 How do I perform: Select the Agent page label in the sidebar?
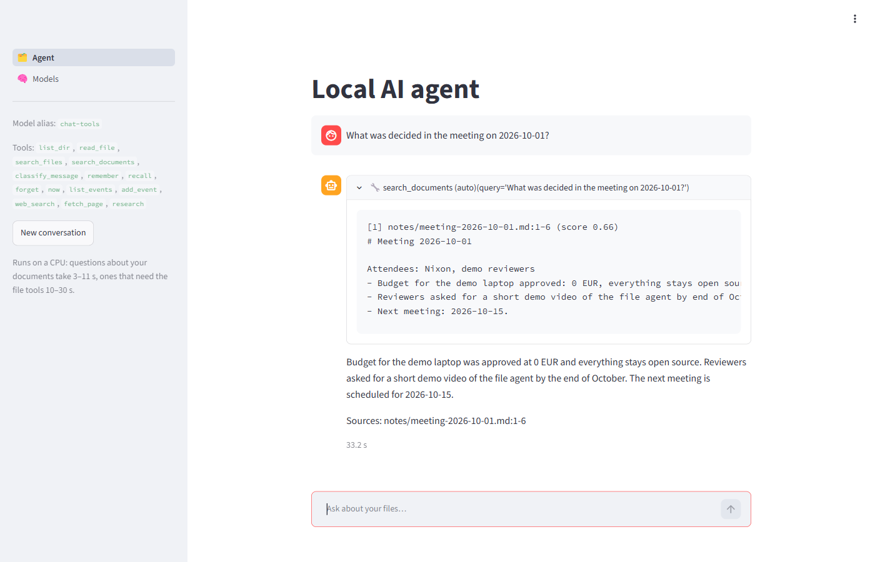pos(43,57)
